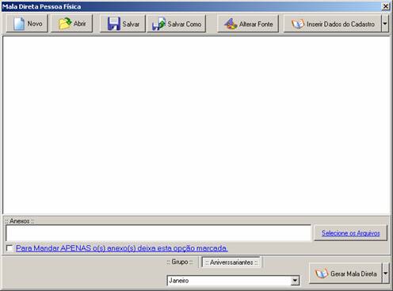Screen dimensions: 393x291
Task: Click the Novo blank page icon
Action: coord(19,24)
